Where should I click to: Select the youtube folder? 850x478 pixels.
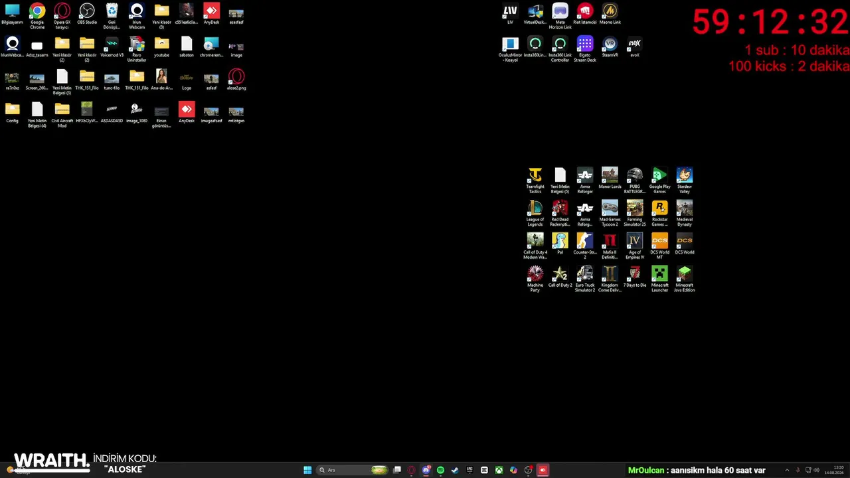click(161, 47)
